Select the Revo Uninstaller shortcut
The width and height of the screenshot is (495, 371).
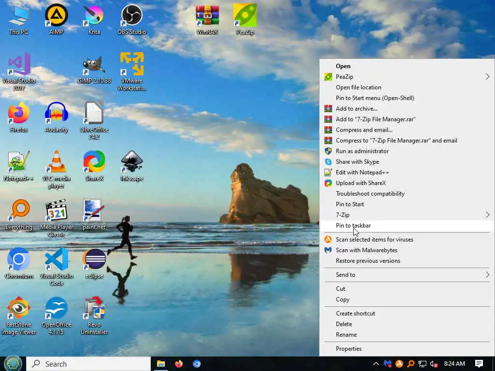tap(94, 316)
